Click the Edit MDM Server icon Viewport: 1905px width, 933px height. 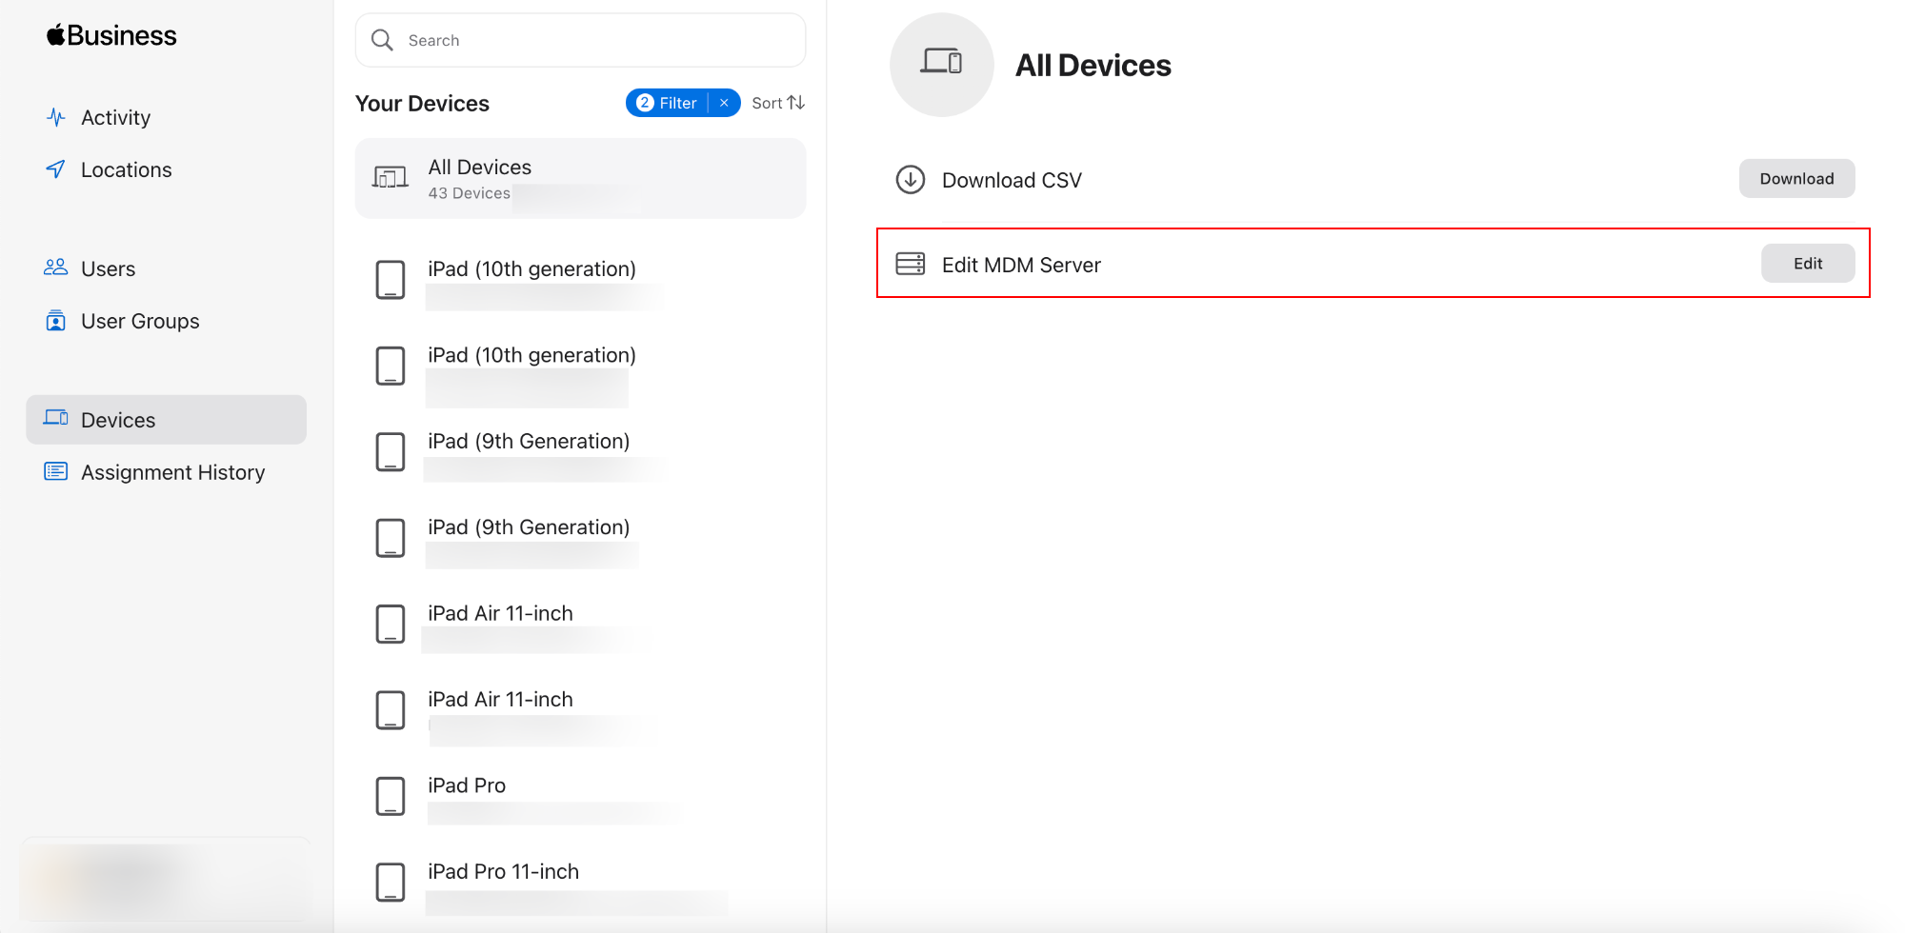click(910, 264)
